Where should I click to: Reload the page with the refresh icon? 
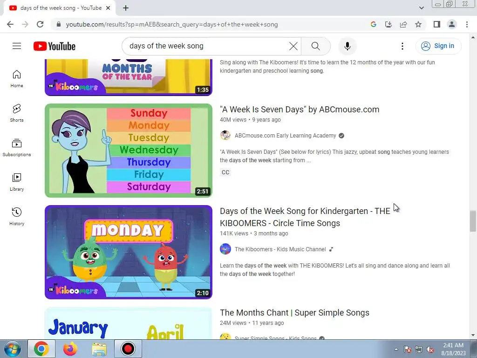pyautogui.click(x=40, y=24)
